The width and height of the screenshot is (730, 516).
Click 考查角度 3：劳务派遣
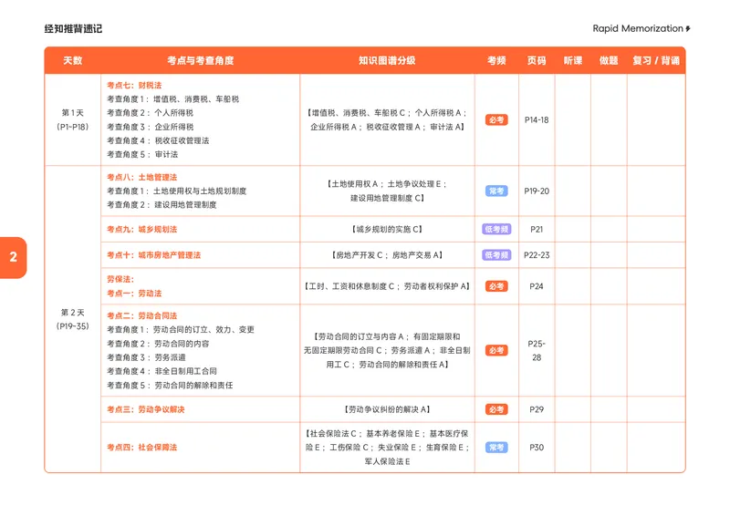pos(146,357)
